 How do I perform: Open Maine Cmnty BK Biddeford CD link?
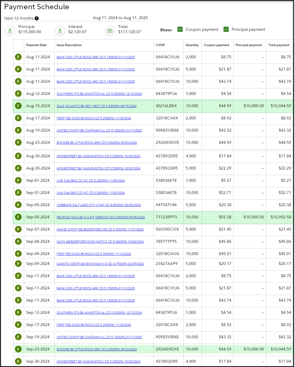pyautogui.click(x=100, y=230)
